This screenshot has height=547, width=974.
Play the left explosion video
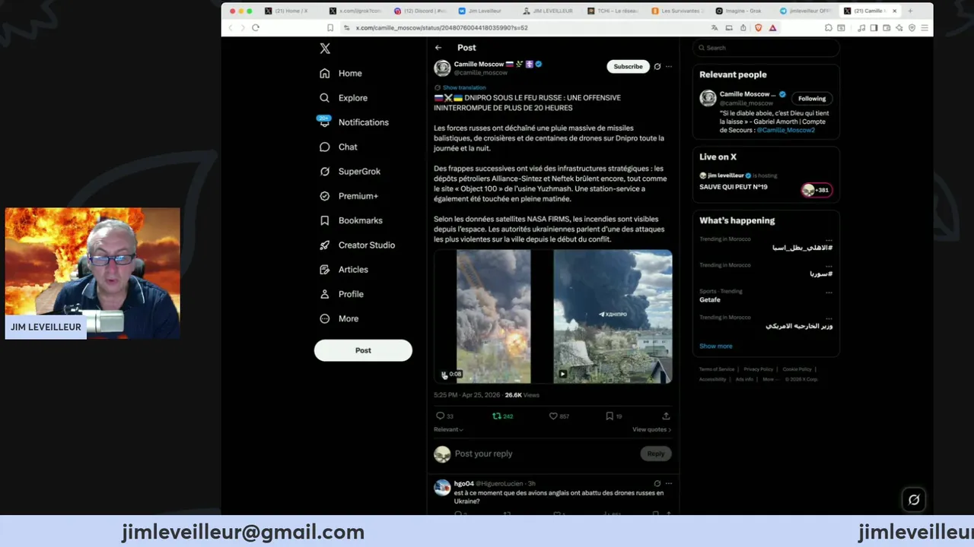pyautogui.click(x=493, y=316)
